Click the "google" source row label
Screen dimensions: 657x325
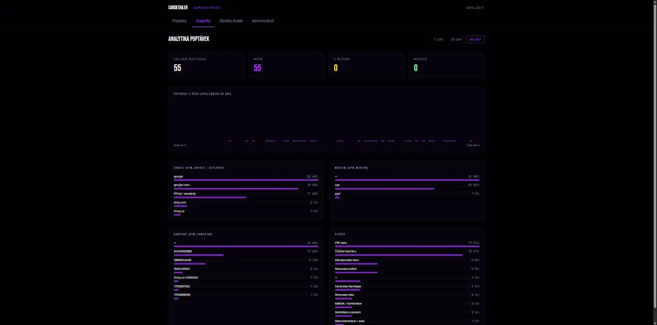[x=178, y=177]
